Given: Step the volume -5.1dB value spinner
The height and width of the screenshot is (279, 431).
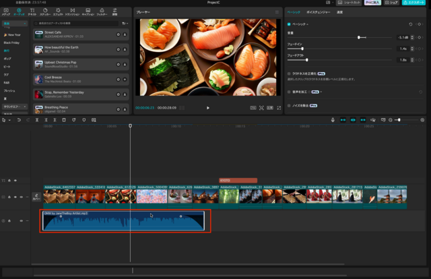Looking at the screenshot, I should 412,38.
